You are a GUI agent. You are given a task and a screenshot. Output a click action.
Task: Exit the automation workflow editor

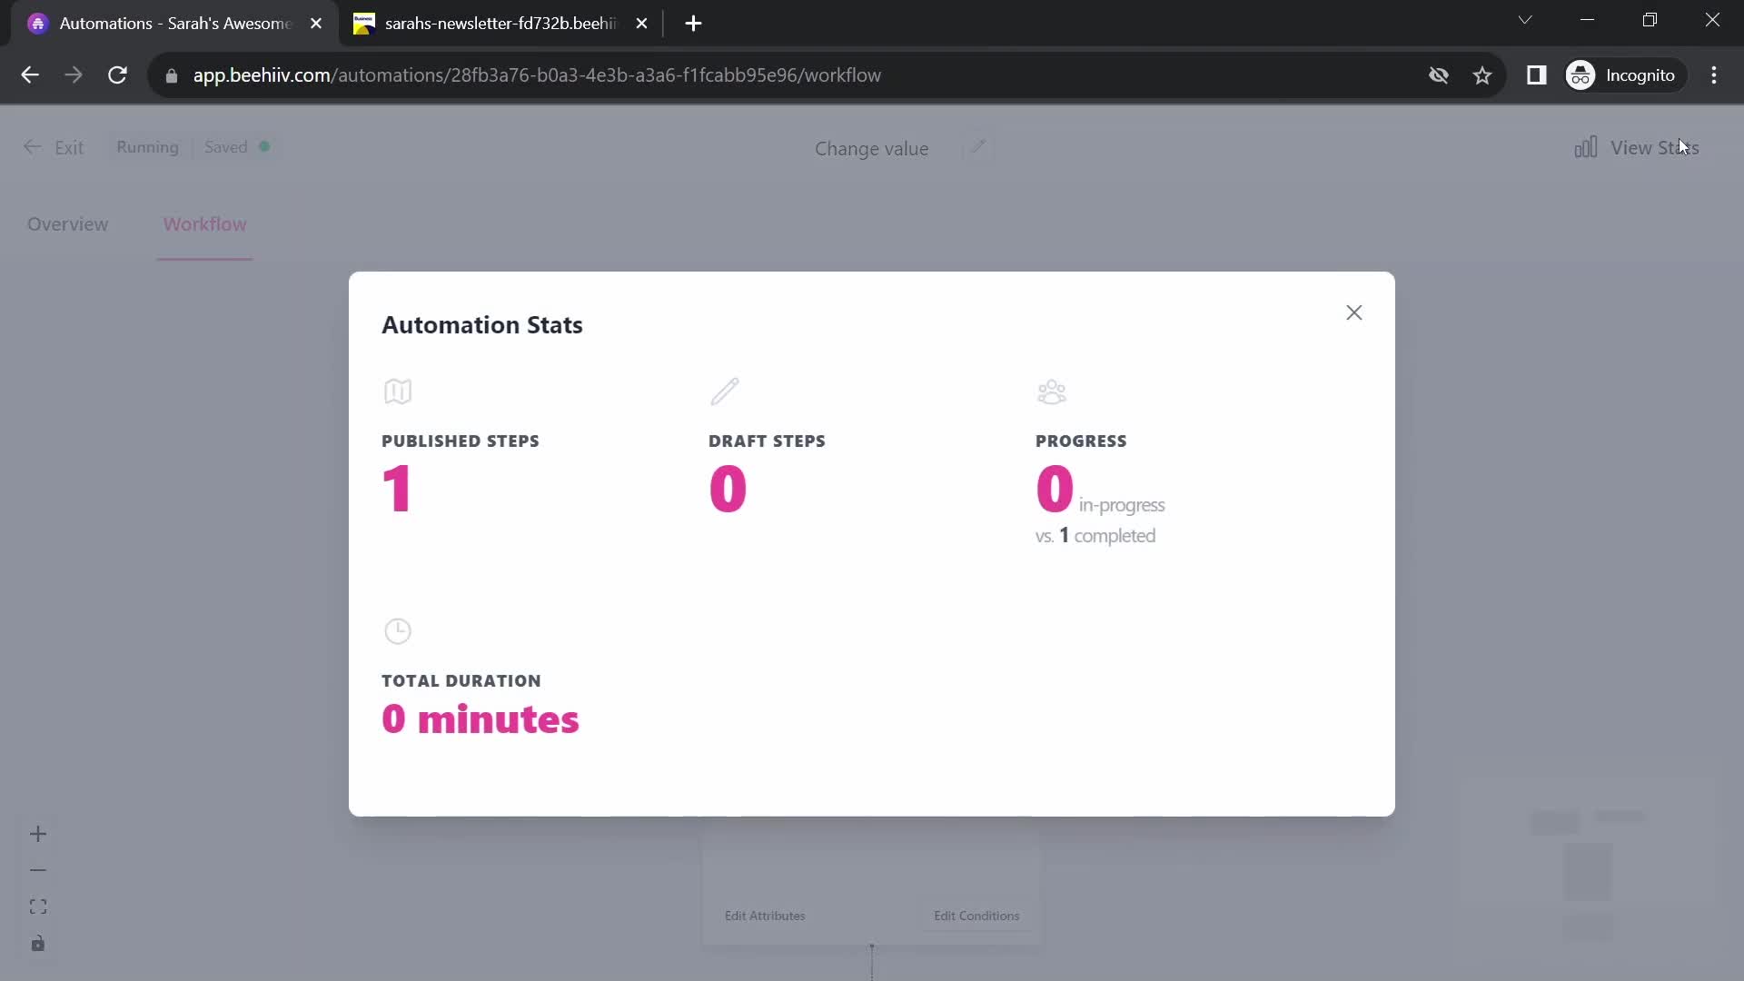coord(54,147)
